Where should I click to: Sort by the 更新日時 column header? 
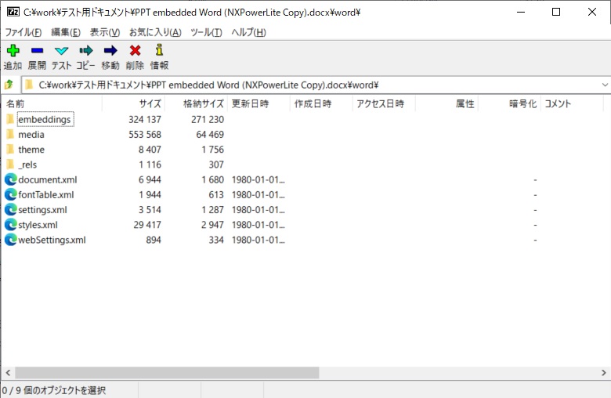[258, 103]
